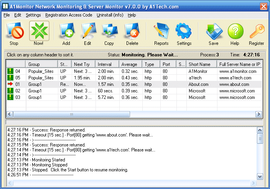The width and height of the screenshot is (270, 189).
Task: Copy the selected monitor entry
Action: click(x=109, y=33)
